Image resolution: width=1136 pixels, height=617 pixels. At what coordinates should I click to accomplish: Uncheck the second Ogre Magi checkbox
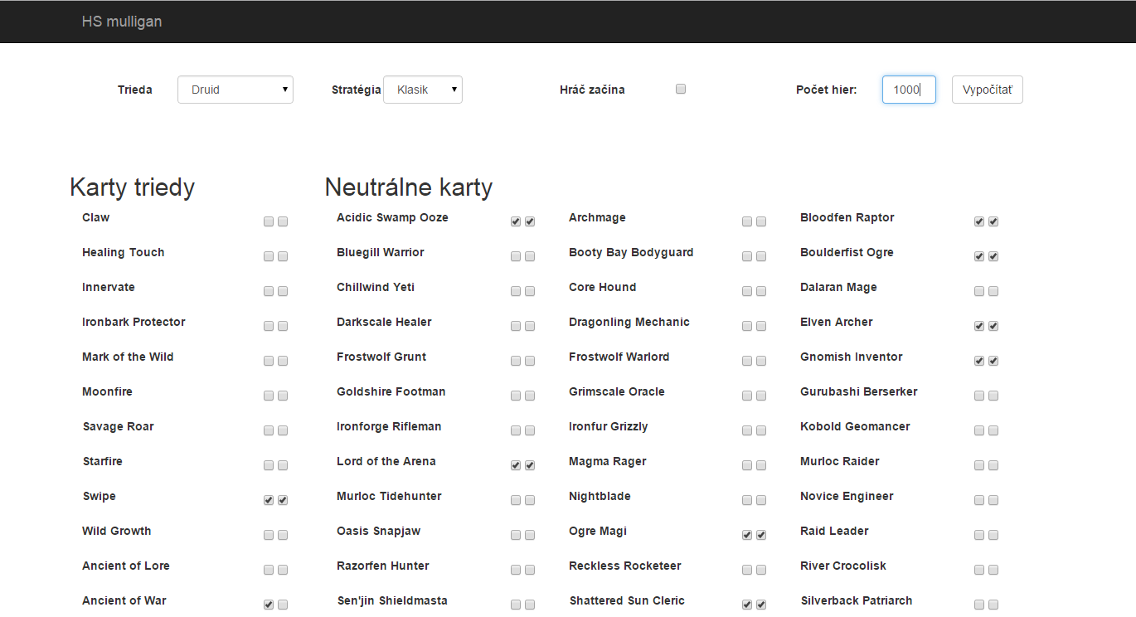761,535
